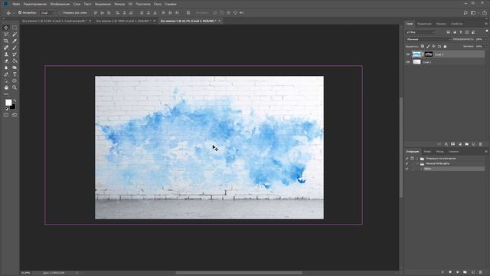Screen dimensions: 490x276
Task: Select the Eyedropper tool
Action: click(x=15, y=41)
